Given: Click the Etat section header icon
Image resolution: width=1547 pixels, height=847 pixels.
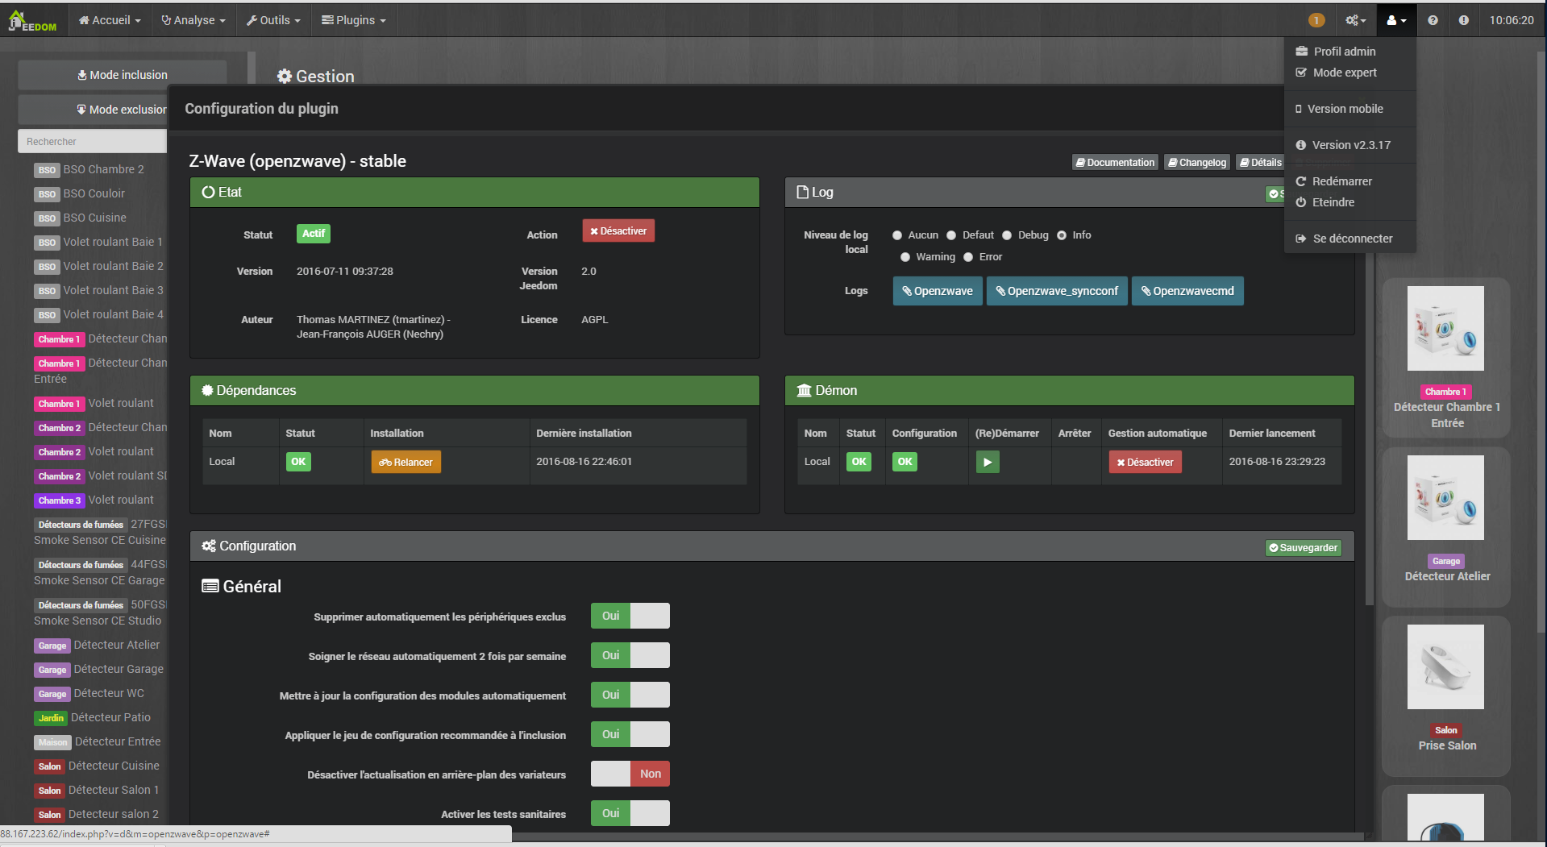Looking at the screenshot, I should (208, 192).
